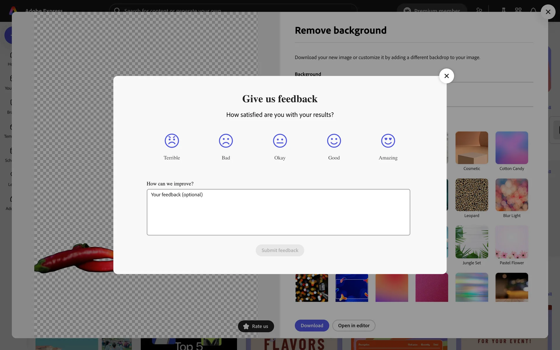Open in editor button click
Viewport: 560px width, 350px height.
[353, 325]
